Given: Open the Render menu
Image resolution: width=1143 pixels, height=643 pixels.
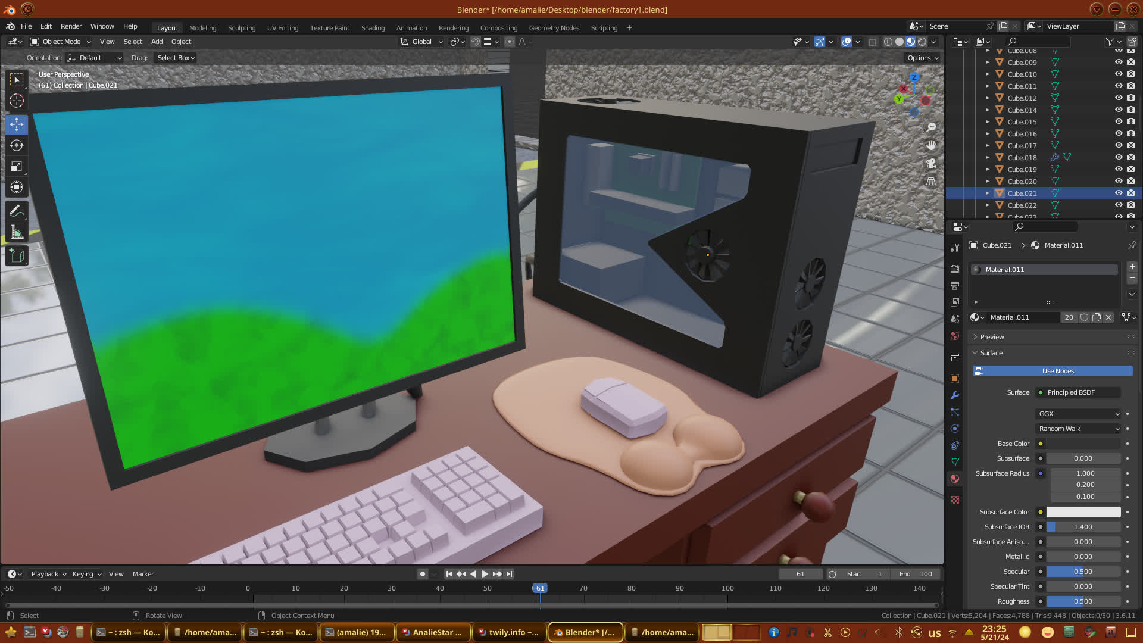Looking at the screenshot, I should click(71, 26).
